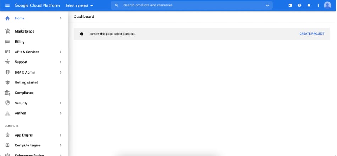
Task: Click the Support person icon
Action: (x=7, y=62)
